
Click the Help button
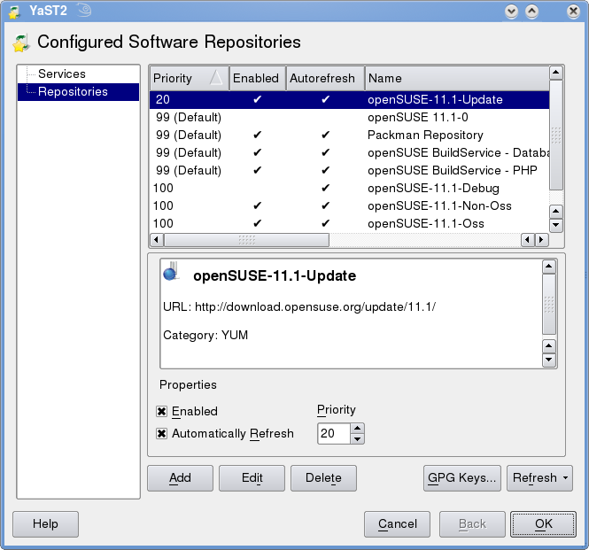(45, 523)
